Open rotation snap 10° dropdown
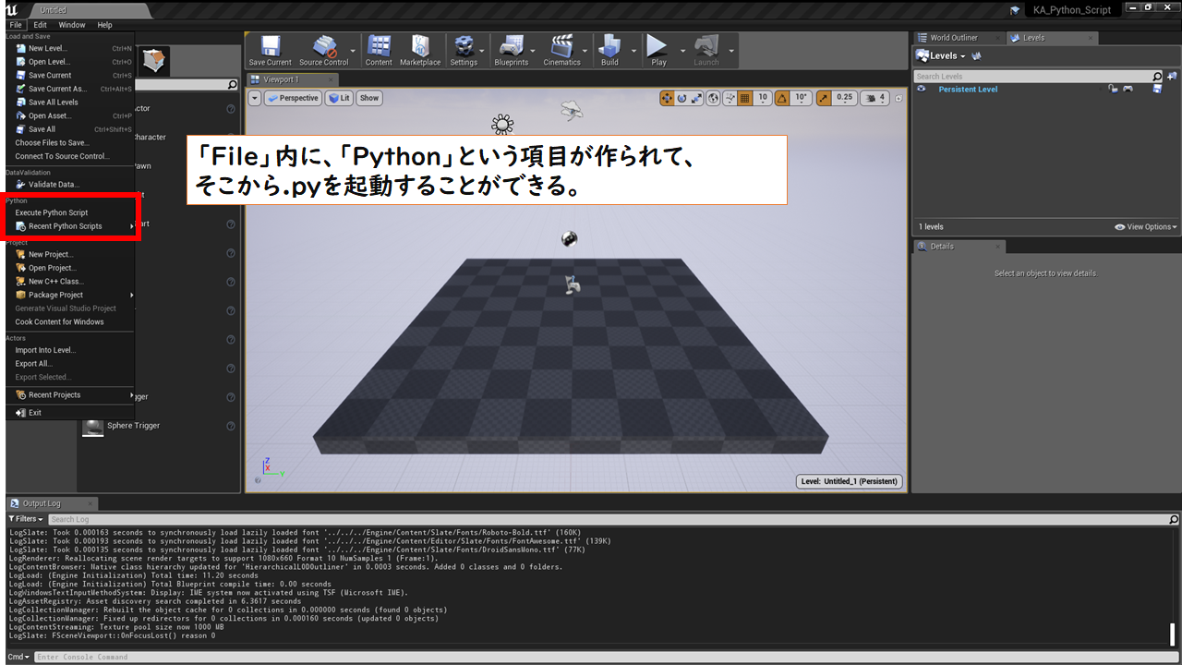 point(801,98)
